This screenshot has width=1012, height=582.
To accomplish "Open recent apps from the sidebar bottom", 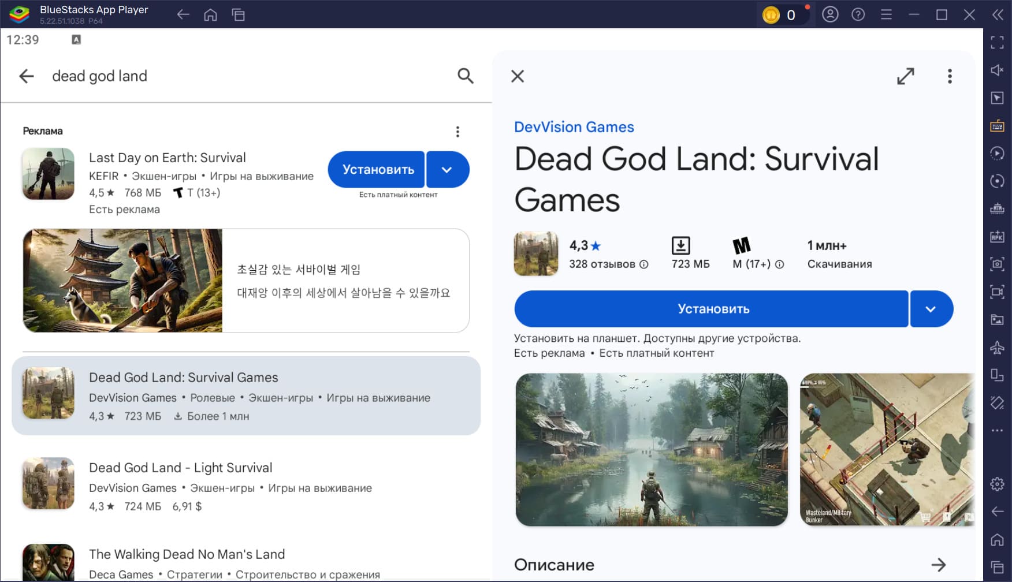I will [997, 567].
